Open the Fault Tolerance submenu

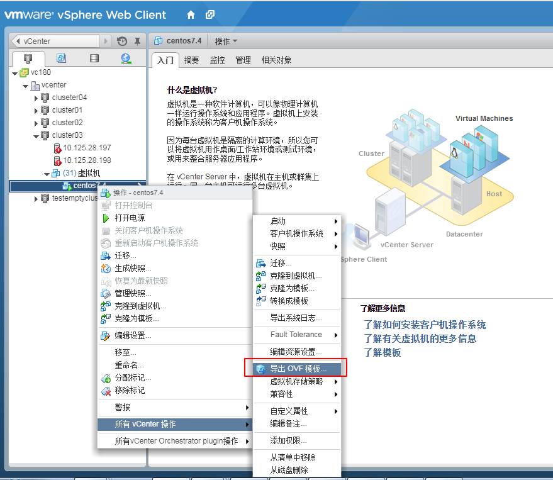click(x=297, y=335)
